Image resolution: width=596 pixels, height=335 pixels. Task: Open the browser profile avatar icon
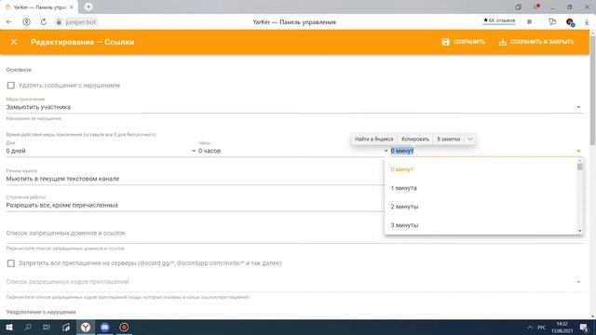[x=569, y=22]
